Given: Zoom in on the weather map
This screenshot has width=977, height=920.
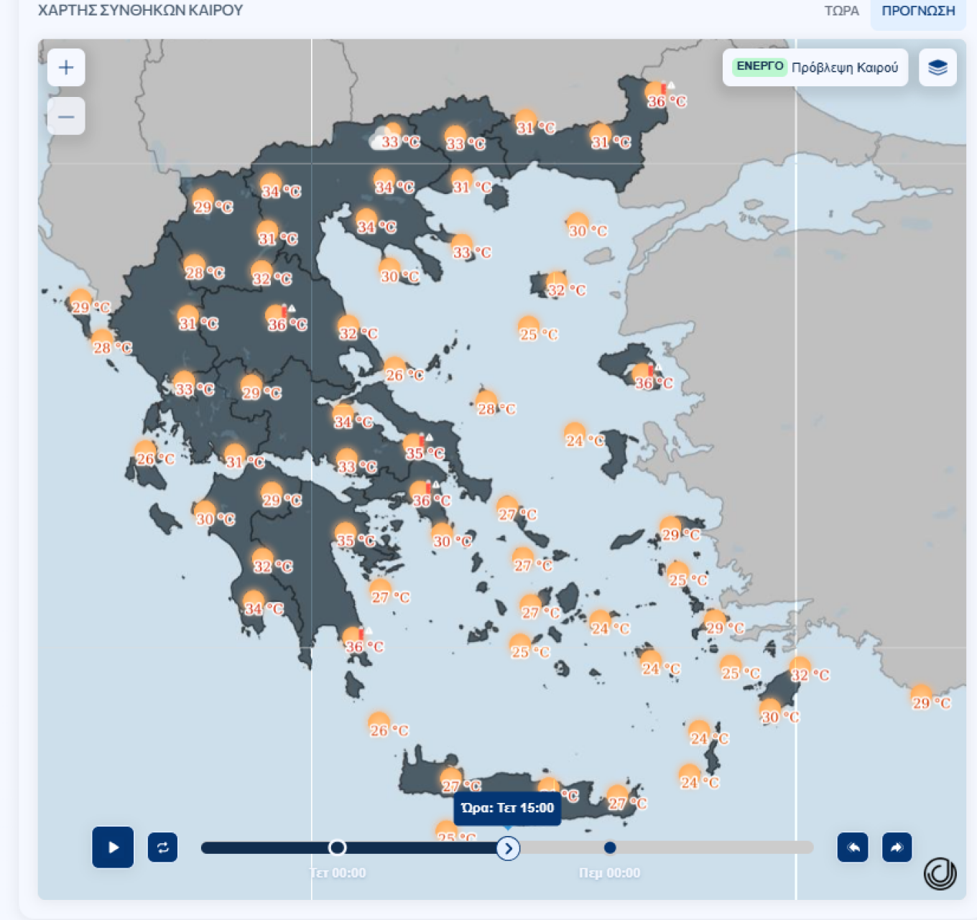Looking at the screenshot, I should (66, 68).
